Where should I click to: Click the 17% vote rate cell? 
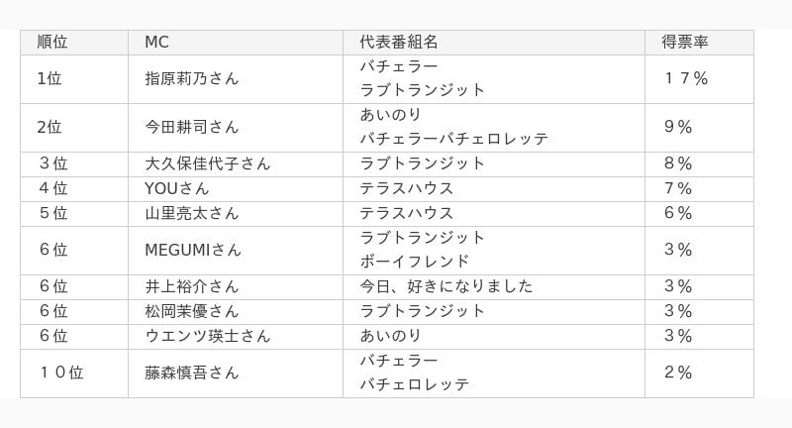[699, 79]
